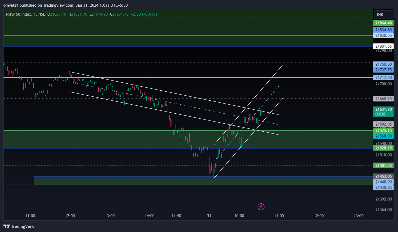Click the +2.80 (+0.01%) change value
Screen dimensions: 398x232
[144, 14]
